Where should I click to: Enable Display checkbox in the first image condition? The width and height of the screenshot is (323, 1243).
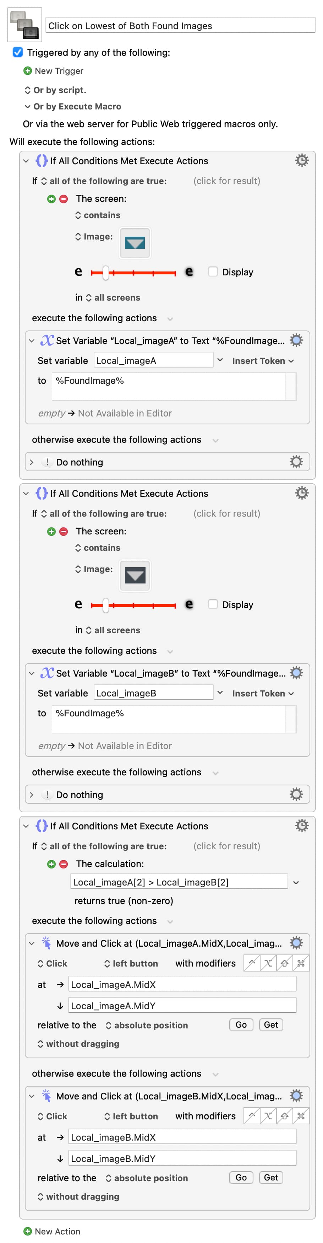[x=213, y=272]
